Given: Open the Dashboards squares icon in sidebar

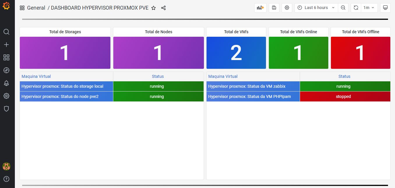Looking at the screenshot, I should coord(6,57).
